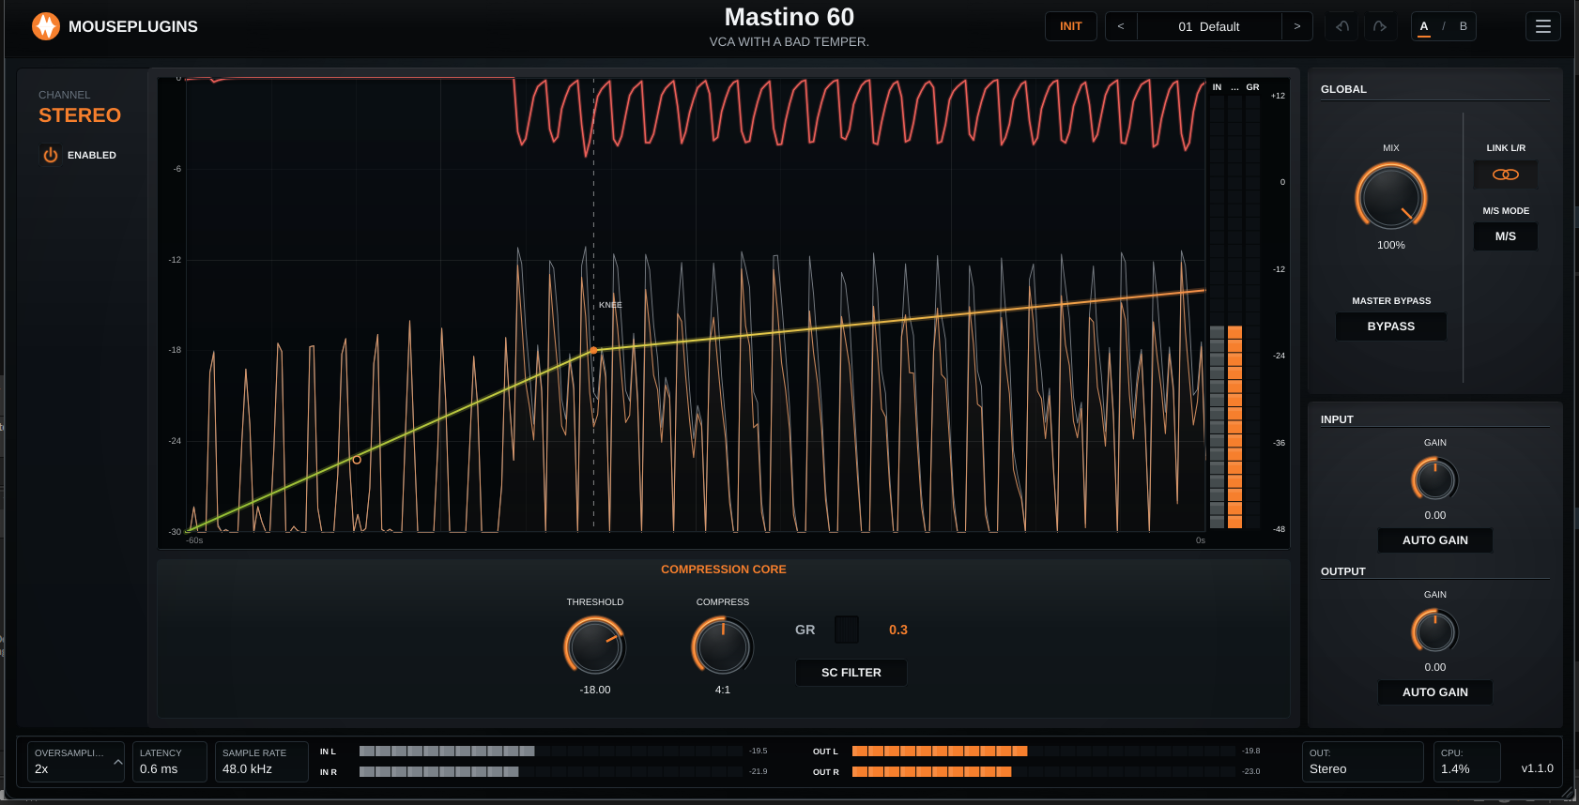Enable input Auto Gain
Screen dimensions: 1579x805
(x=1435, y=540)
